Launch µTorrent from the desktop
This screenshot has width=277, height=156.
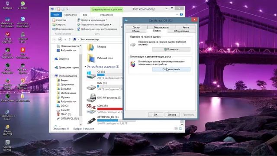23,5
